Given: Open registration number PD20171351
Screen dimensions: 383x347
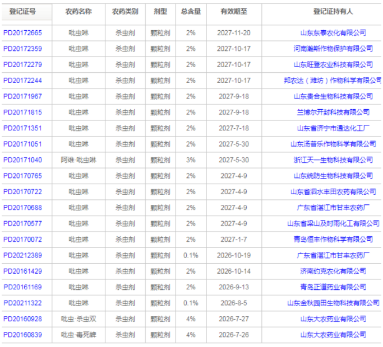Looking at the screenshot, I should (x=23, y=128).
